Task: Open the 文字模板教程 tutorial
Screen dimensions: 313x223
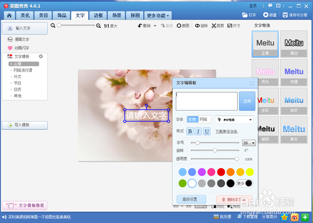Action: [25, 205]
